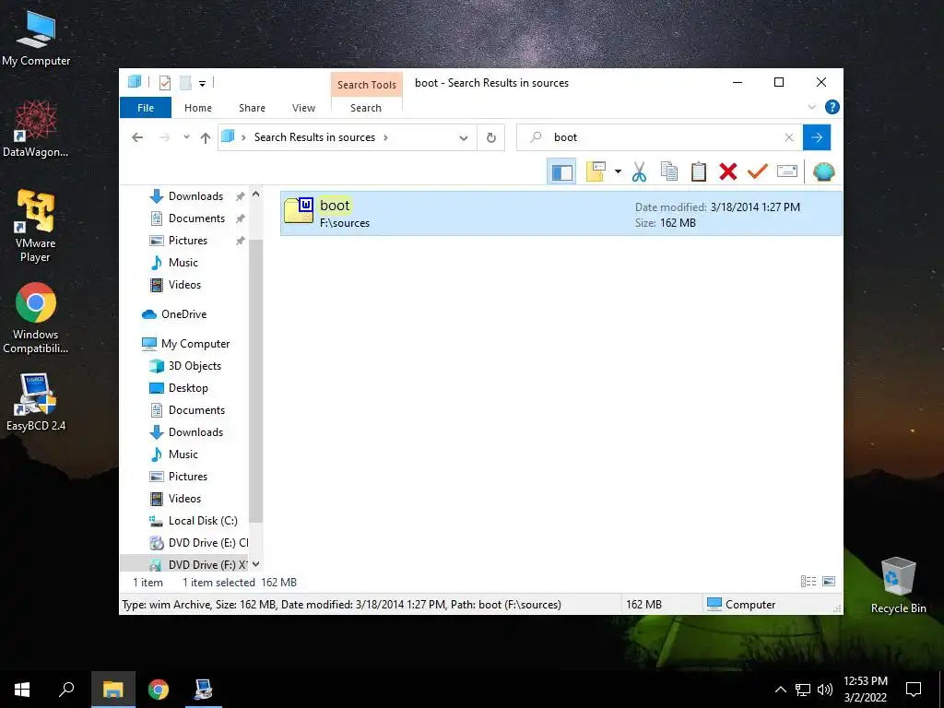Click the orange checkmark Properties icon
The width and height of the screenshot is (944, 708).
[x=758, y=172]
